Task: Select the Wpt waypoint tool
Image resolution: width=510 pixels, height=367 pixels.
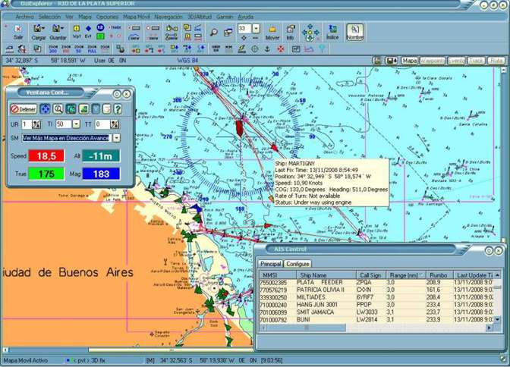Action: tap(77, 32)
